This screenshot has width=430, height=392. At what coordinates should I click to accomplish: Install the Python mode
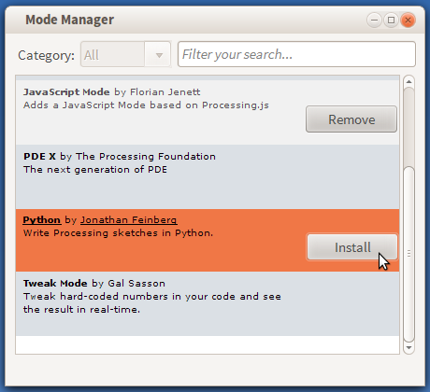pos(352,247)
